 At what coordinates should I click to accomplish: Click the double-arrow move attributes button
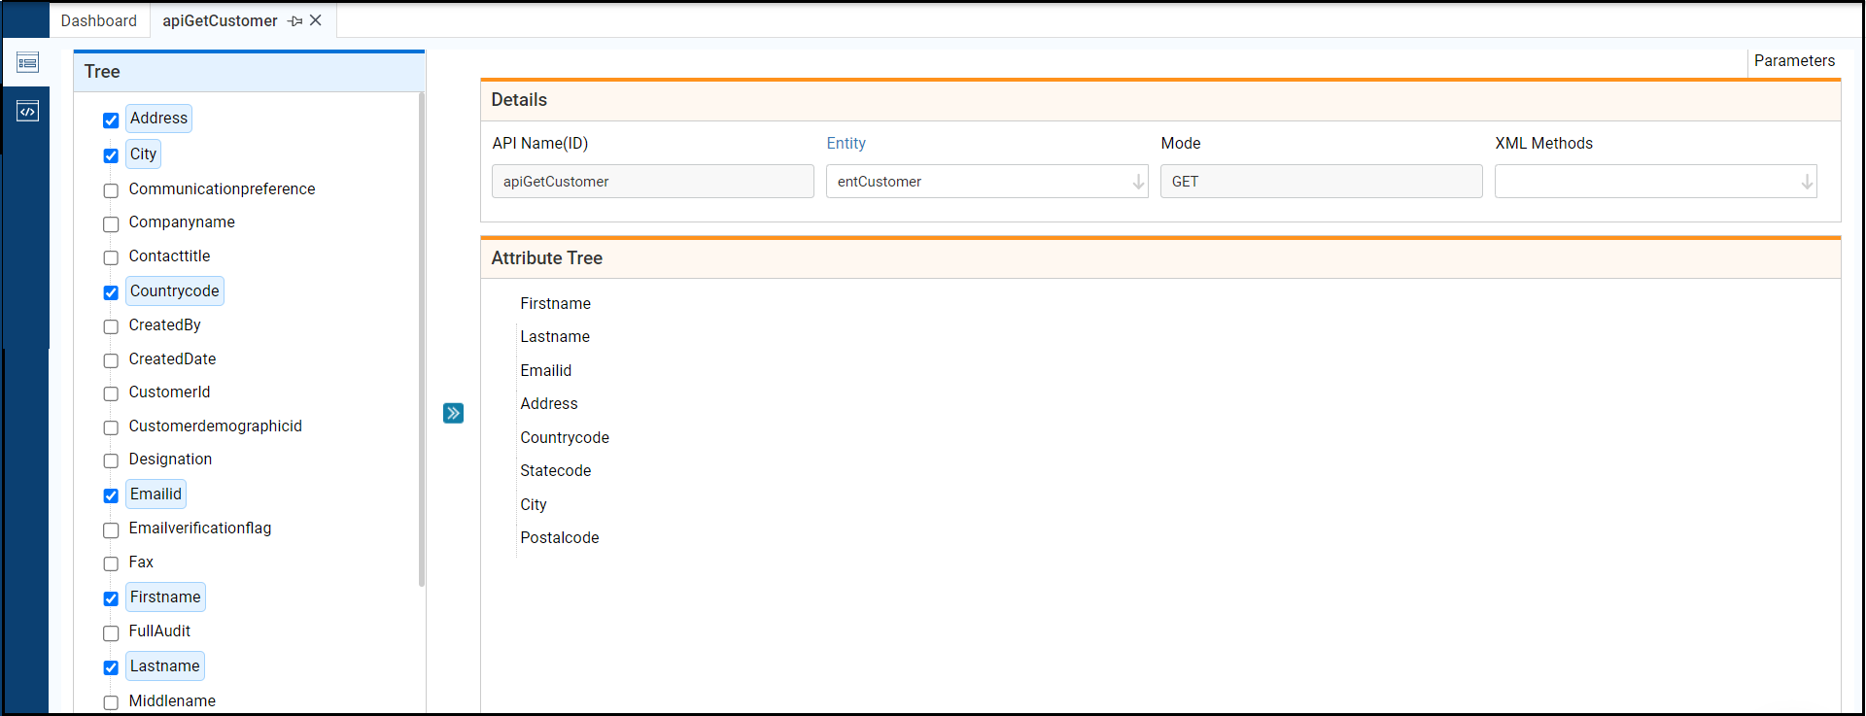click(x=453, y=413)
